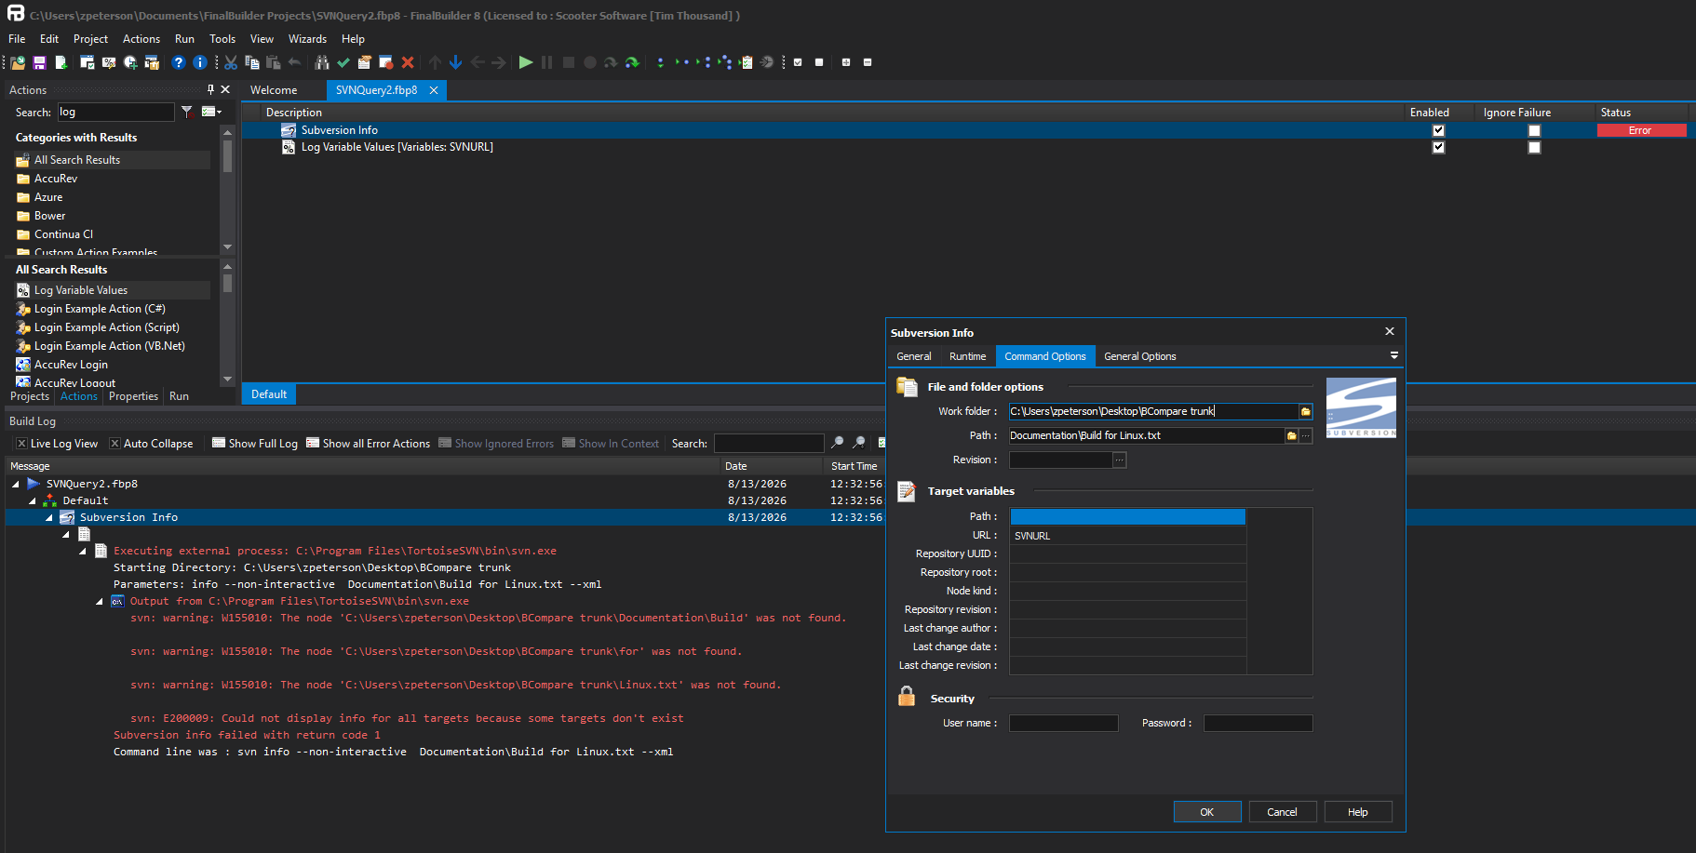Click the Cancel button in the dialog
Viewport: 1696px width, 853px height.
click(x=1282, y=812)
